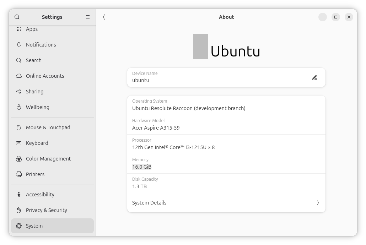The image size is (366, 245).
Task: Click the Sharing icon in sidebar
Action: (x=19, y=92)
